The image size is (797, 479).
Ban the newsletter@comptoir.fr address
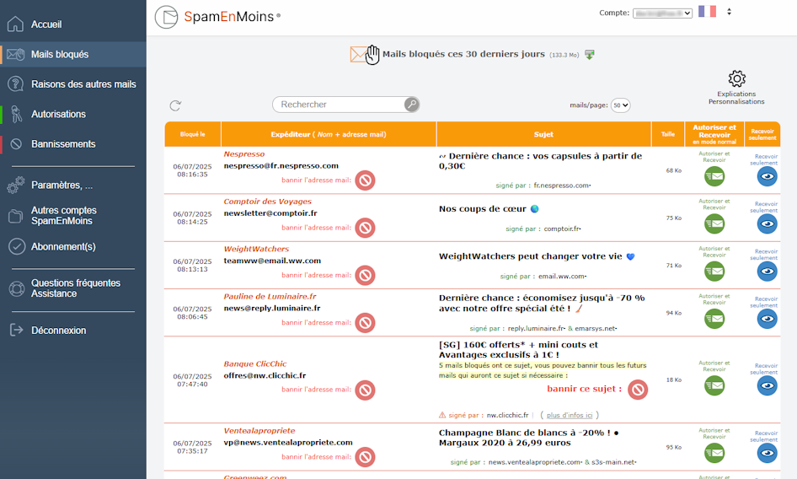(x=365, y=228)
